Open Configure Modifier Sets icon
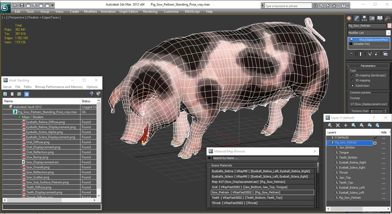Image resolution: width=392 pixels, height=214 pixels. (386, 54)
